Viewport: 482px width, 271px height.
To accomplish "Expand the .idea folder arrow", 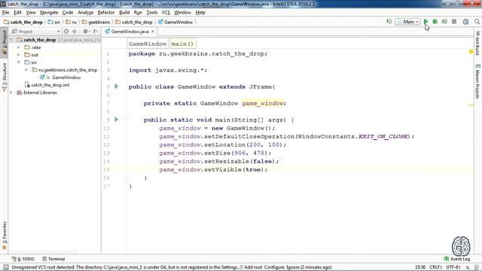I will tap(19, 47).
